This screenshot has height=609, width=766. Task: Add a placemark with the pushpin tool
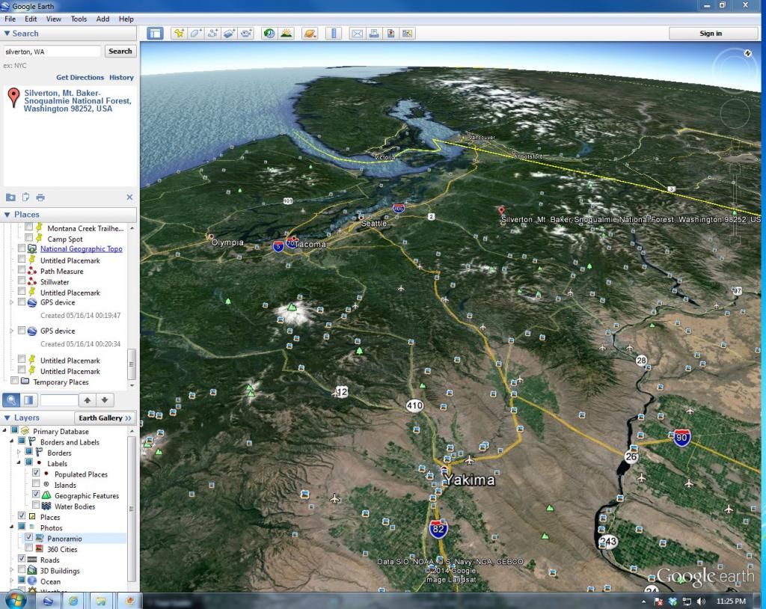click(x=180, y=33)
